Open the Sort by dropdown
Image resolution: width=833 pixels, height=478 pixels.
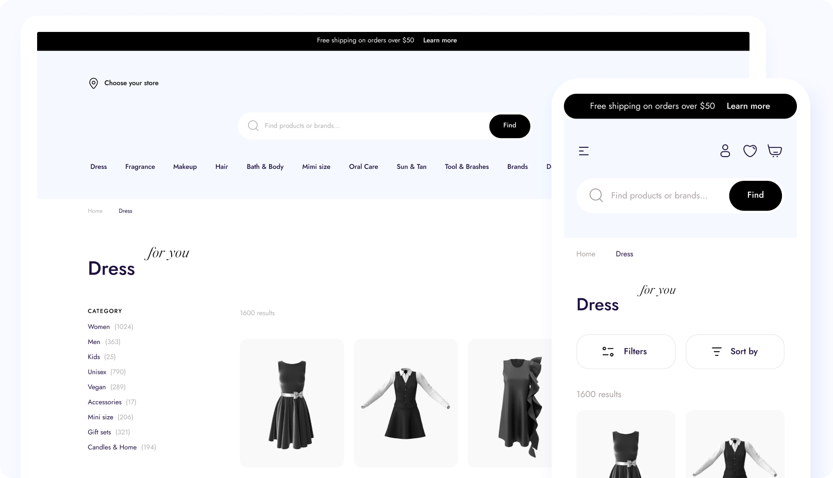tap(735, 351)
